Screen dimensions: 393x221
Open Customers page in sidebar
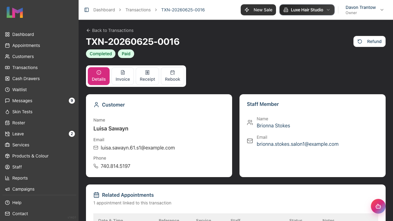coord(39,56)
